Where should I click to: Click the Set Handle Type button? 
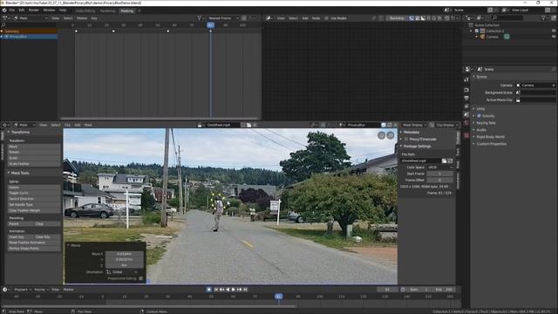34,205
